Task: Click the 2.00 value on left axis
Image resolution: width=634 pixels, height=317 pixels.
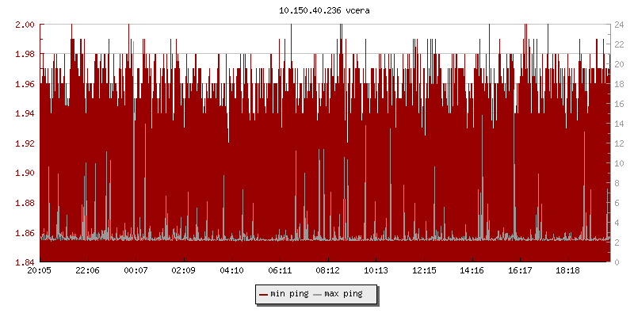Action: tap(25, 25)
